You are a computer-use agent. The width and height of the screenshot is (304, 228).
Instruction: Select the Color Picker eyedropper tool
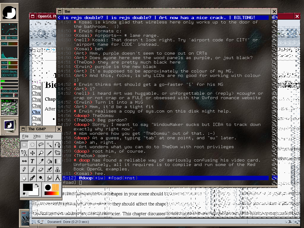(41, 161)
